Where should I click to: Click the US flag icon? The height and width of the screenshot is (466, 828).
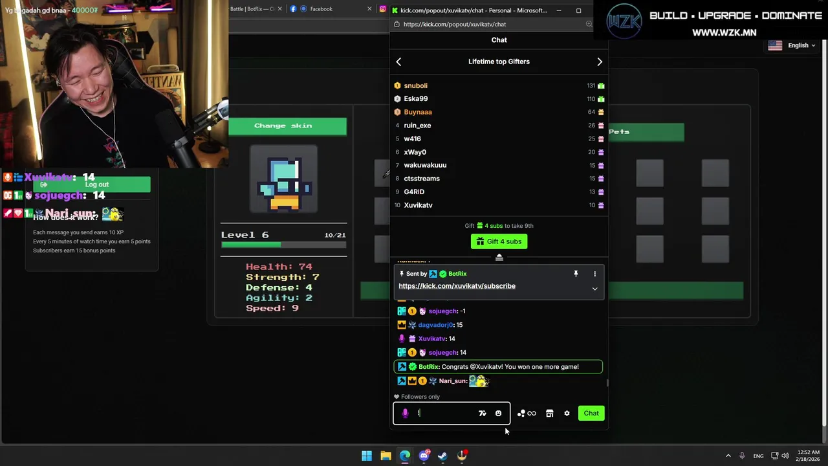(775, 45)
